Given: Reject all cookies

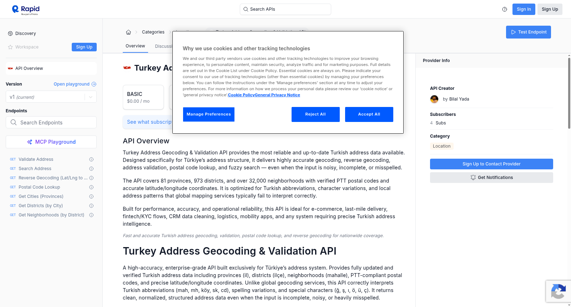Looking at the screenshot, I should 315,114.
